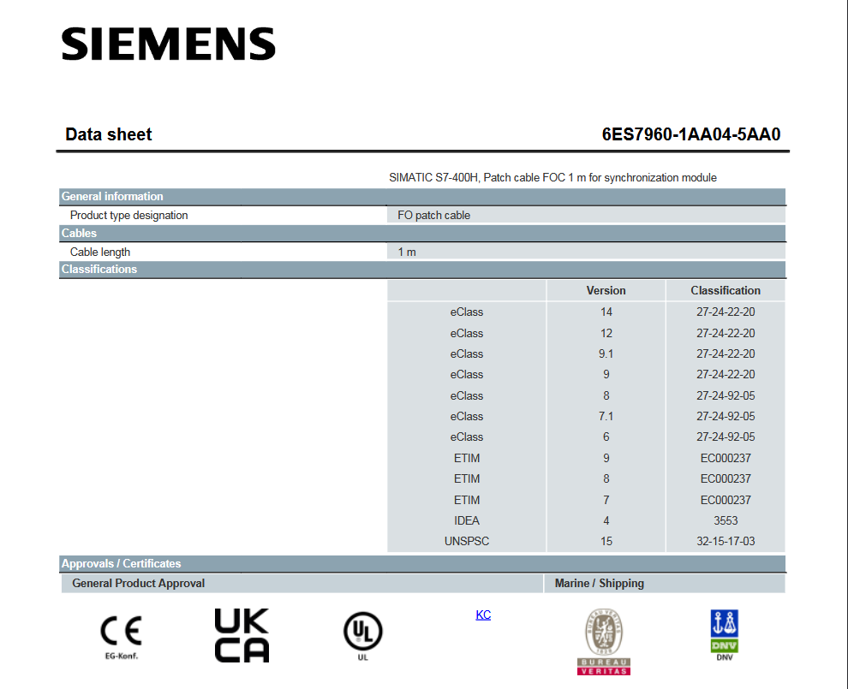Select the IDEA classification '3553'
This screenshot has height=689, width=848.
tap(726, 520)
